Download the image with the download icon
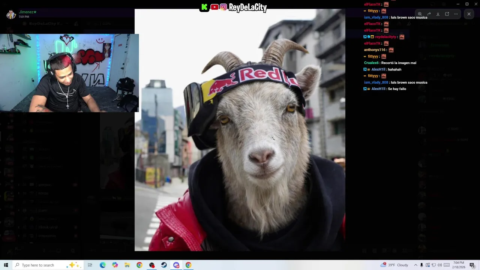The image size is (480, 270). (438, 14)
